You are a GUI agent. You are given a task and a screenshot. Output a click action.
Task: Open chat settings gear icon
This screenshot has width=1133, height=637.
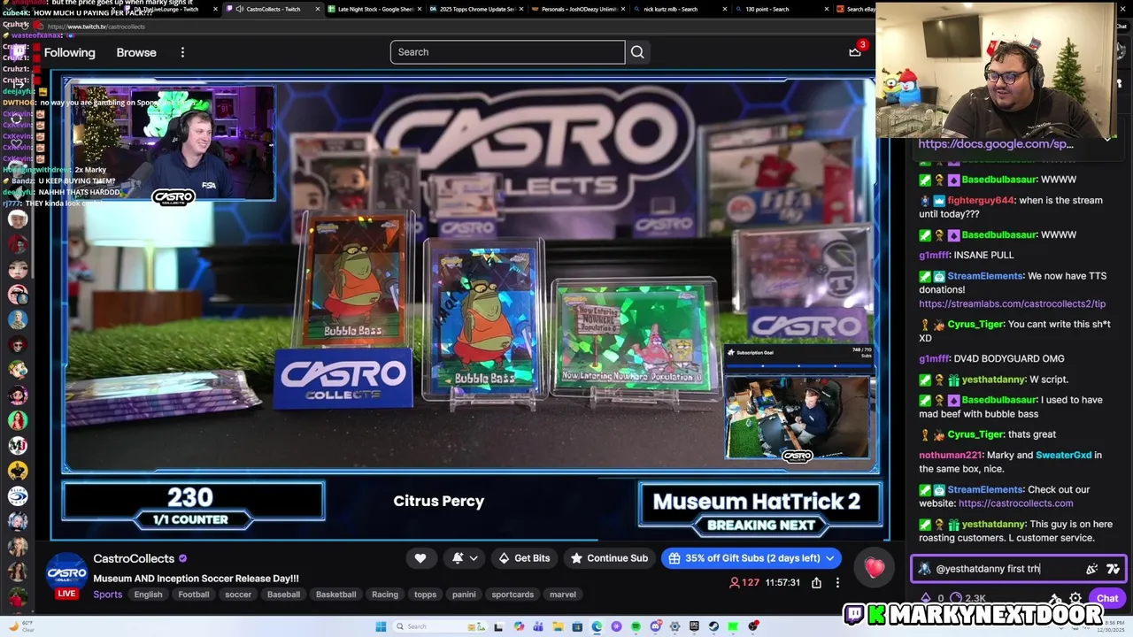[1075, 598]
